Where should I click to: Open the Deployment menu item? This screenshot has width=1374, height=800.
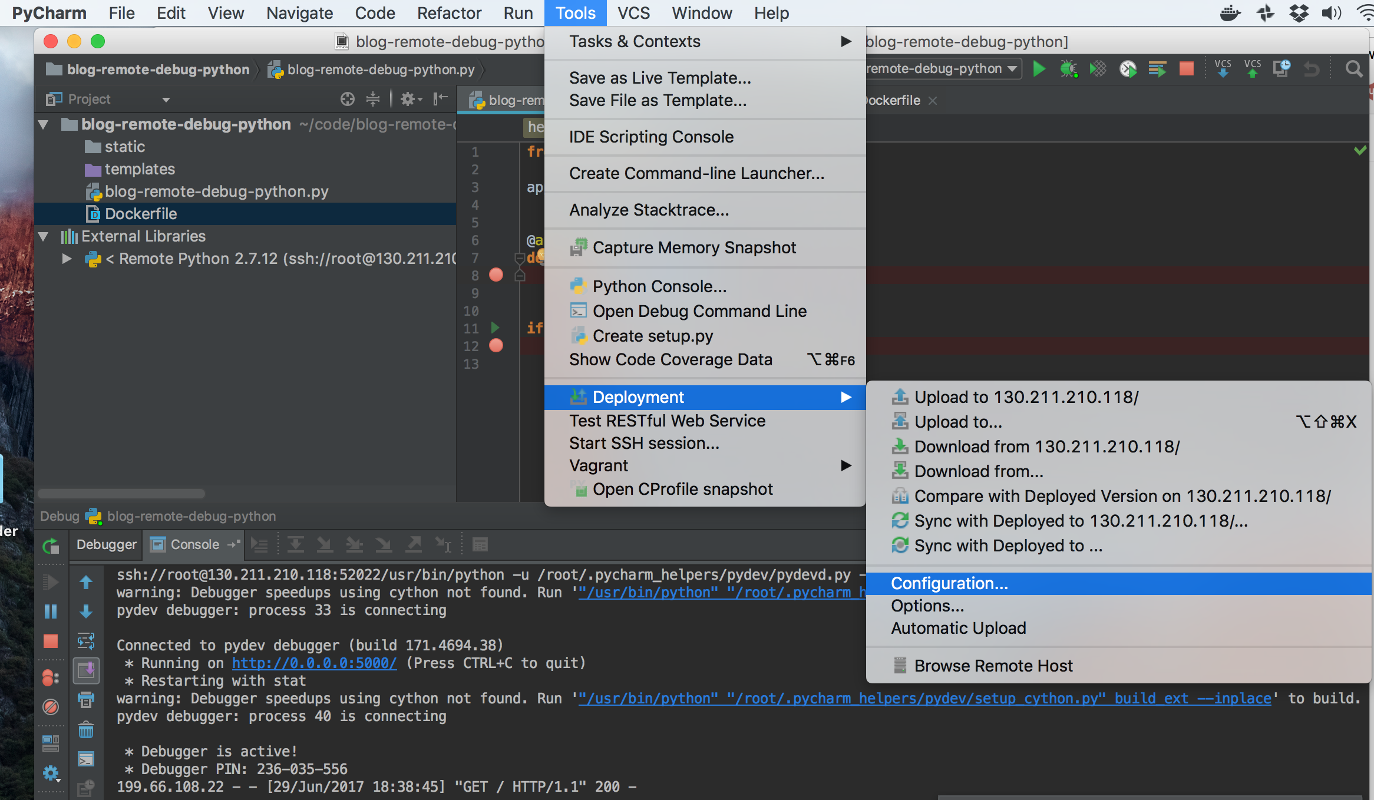click(638, 397)
